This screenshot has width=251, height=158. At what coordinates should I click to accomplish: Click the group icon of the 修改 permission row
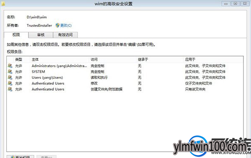click(x=10, y=83)
